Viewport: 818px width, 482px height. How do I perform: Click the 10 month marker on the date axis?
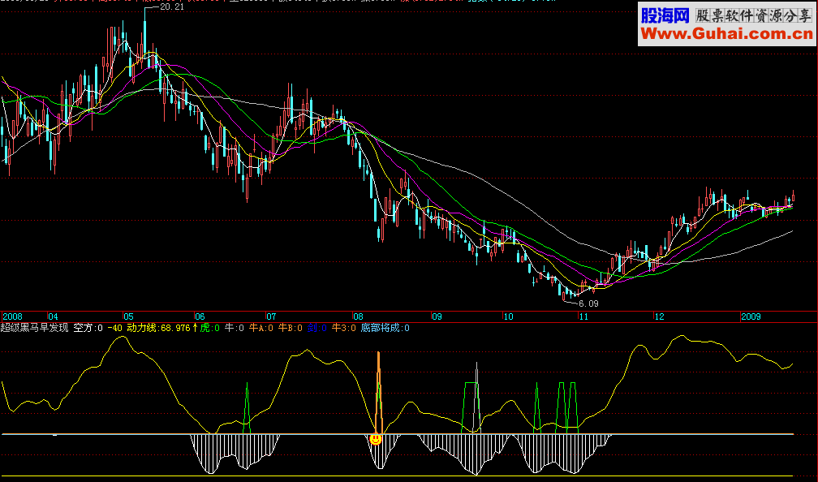(508, 316)
